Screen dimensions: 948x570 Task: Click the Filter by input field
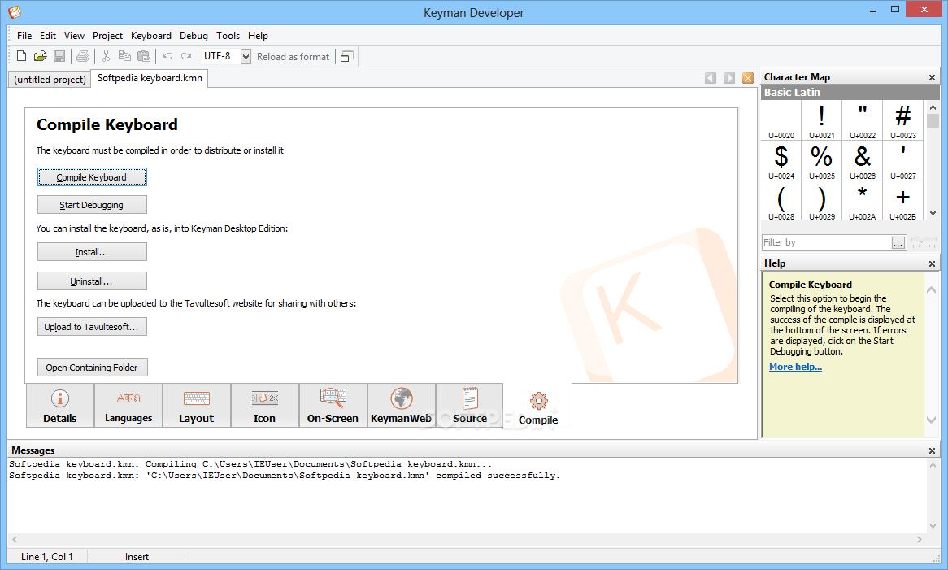tap(827, 242)
